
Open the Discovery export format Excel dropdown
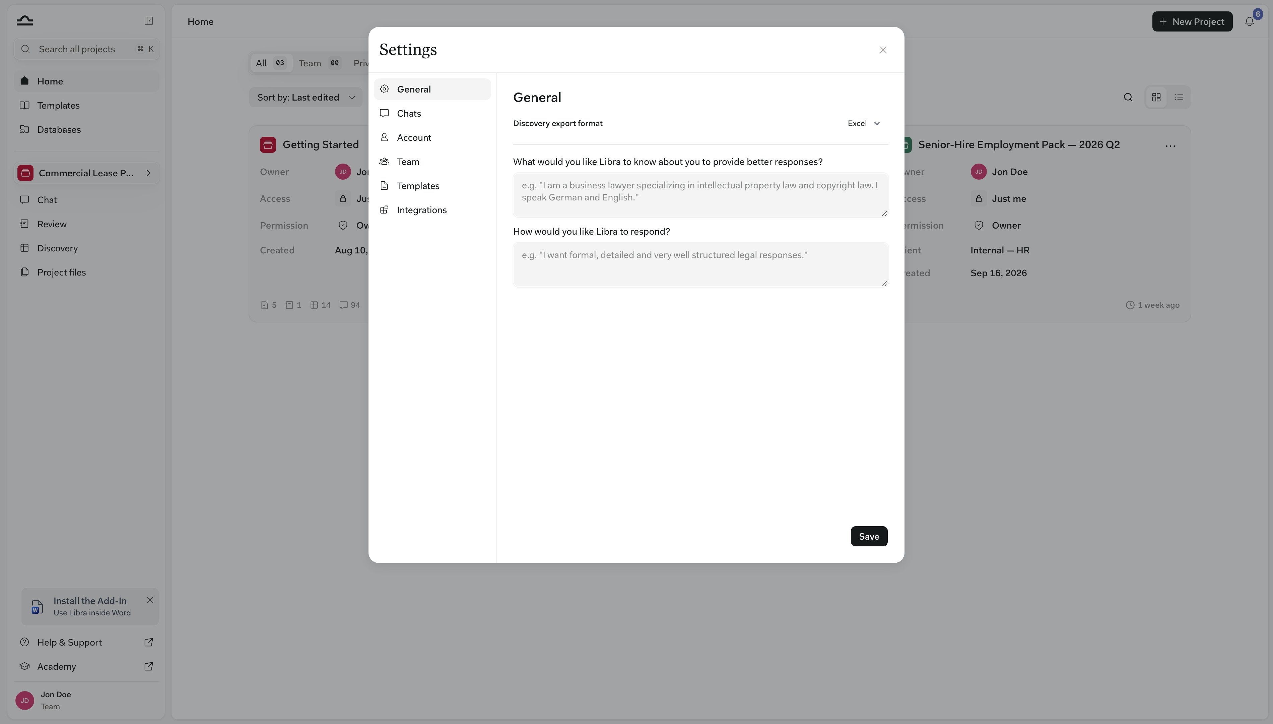pyautogui.click(x=864, y=123)
